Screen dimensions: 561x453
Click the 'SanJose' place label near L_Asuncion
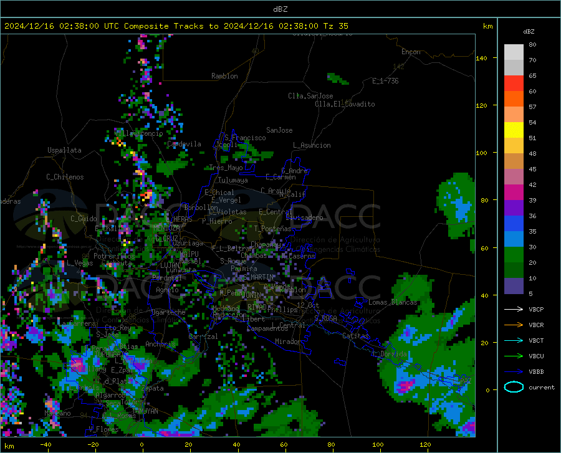point(279,130)
